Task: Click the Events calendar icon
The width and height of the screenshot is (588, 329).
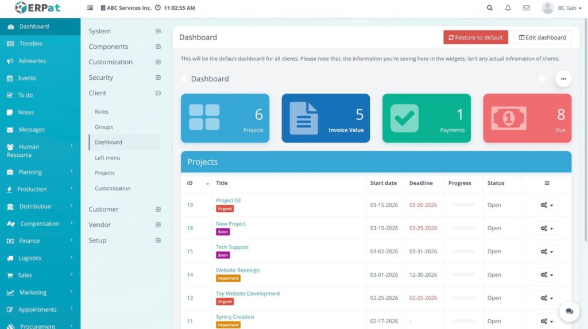Action: click(10, 78)
